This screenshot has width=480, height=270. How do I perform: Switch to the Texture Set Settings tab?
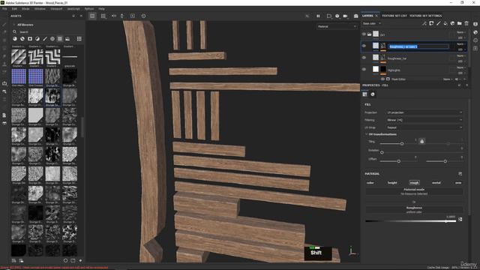(x=425, y=16)
